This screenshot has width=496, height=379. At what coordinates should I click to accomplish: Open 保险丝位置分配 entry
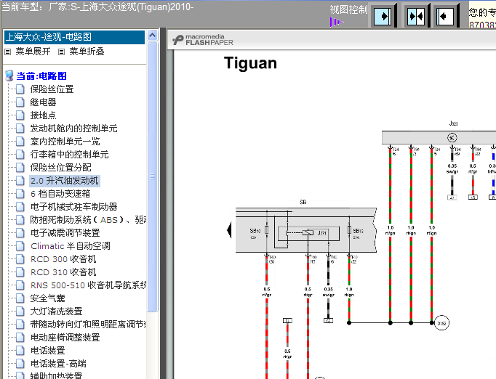pos(61,168)
